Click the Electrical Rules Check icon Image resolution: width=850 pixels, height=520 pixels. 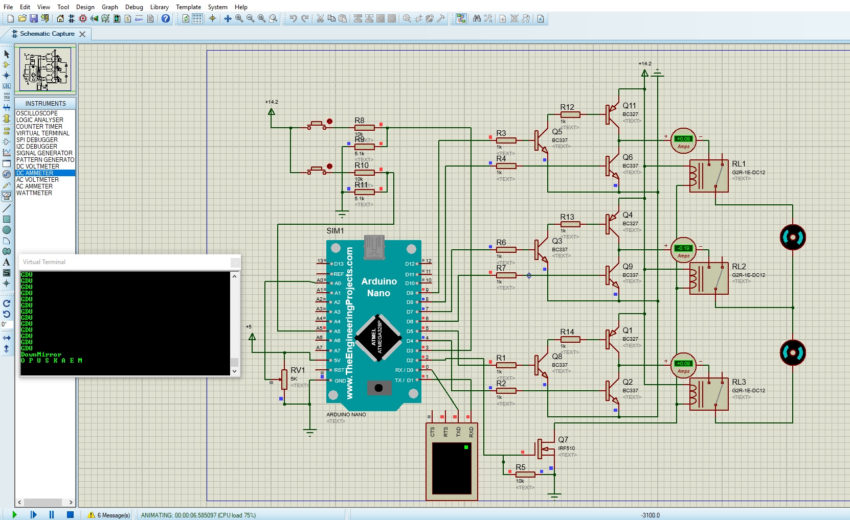pyautogui.click(x=541, y=18)
